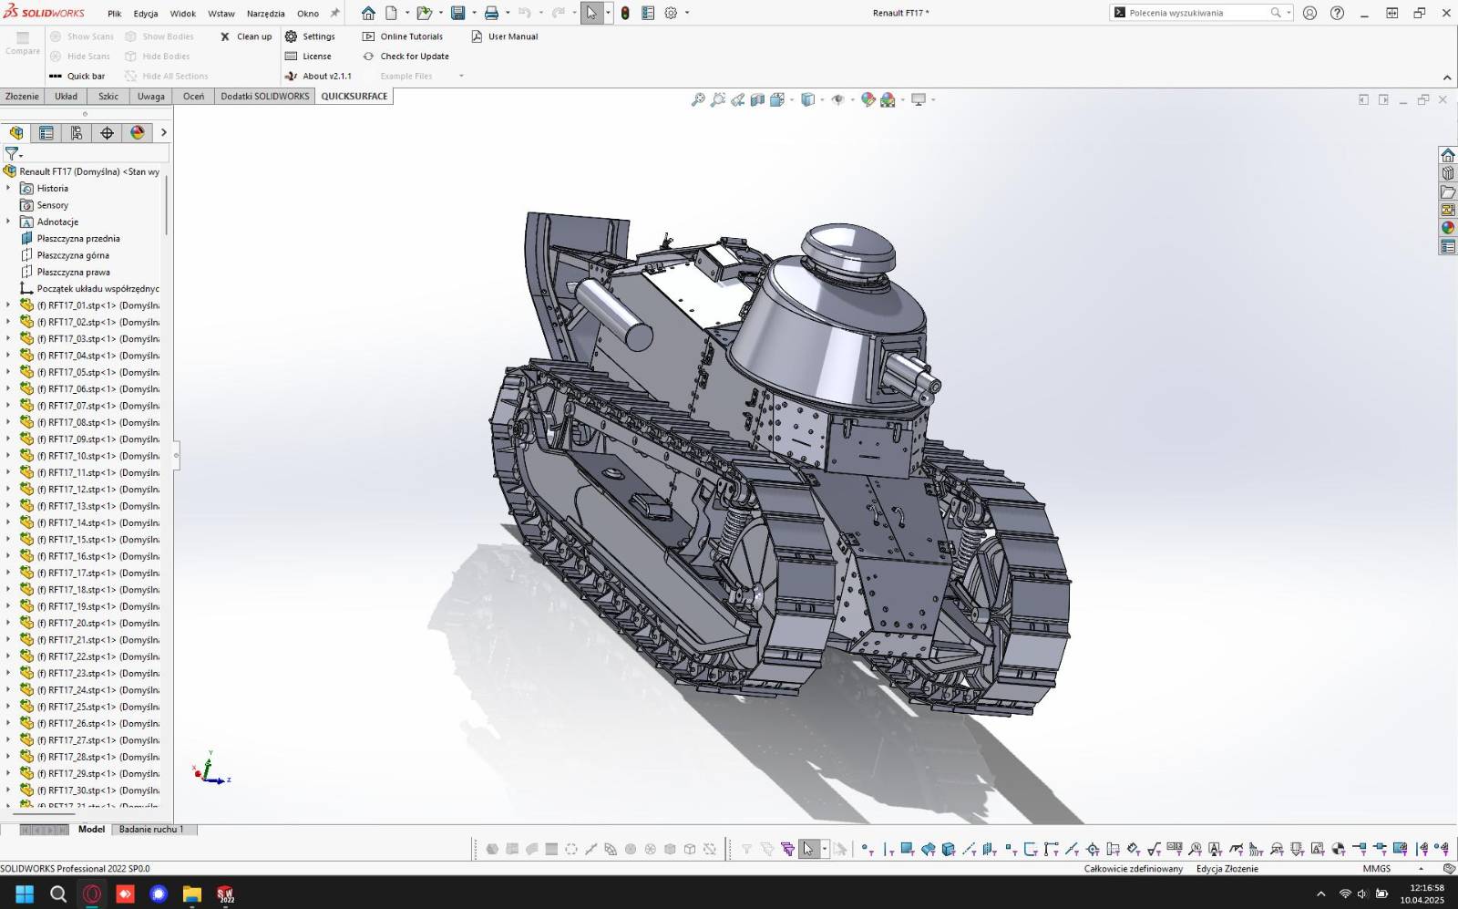1458x909 pixels.
Task: Switch to the DisplayManager color ball tab icon
Action: pos(137,132)
